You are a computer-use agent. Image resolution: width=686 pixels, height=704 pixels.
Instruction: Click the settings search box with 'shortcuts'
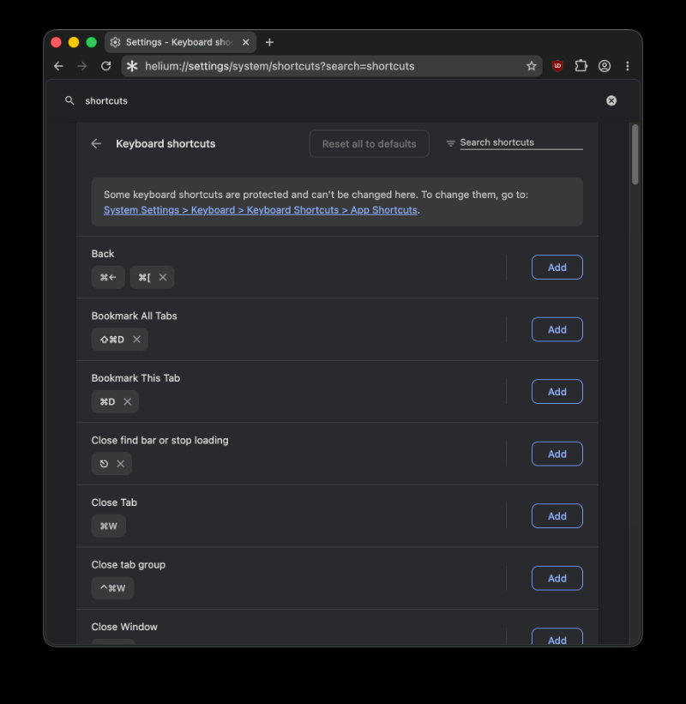click(337, 100)
